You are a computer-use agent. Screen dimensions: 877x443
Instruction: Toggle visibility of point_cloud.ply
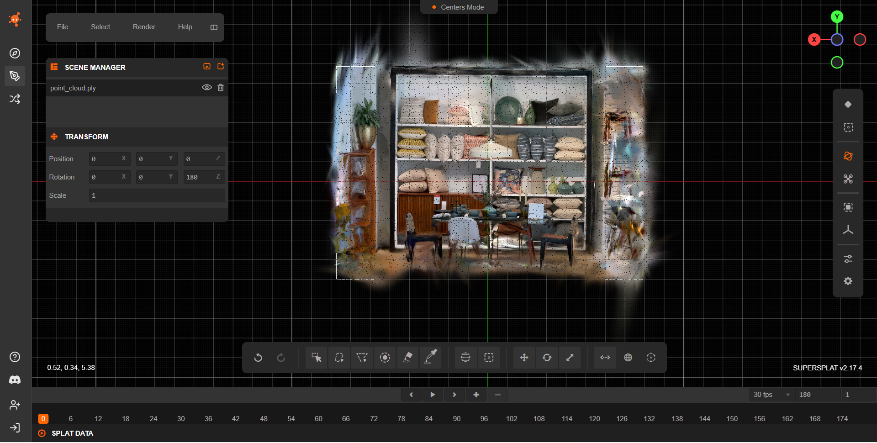(x=207, y=87)
